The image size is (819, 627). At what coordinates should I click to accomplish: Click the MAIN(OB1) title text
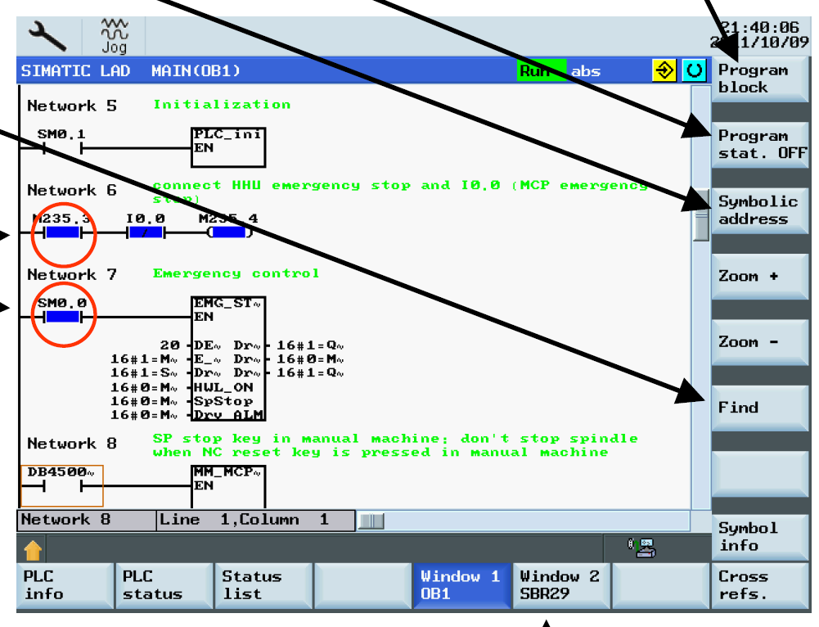click(x=196, y=70)
